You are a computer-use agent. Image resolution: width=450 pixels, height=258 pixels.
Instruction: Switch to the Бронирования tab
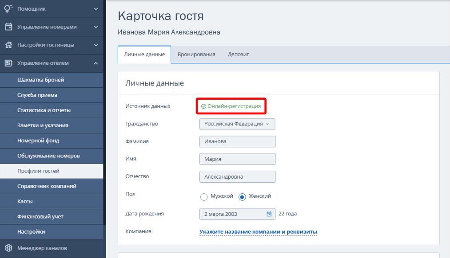[x=196, y=55]
